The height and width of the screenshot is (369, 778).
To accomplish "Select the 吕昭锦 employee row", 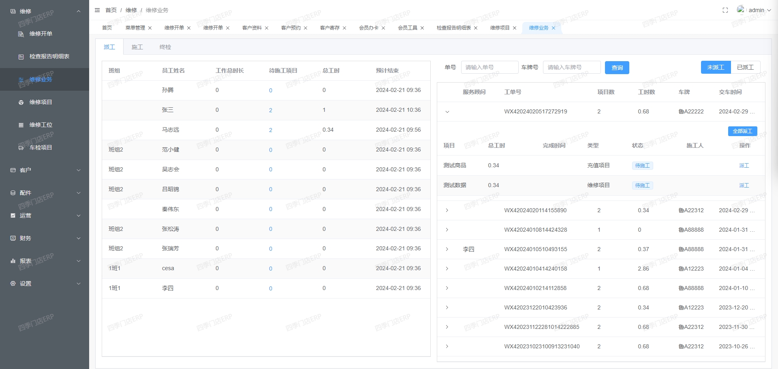I will (266, 189).
